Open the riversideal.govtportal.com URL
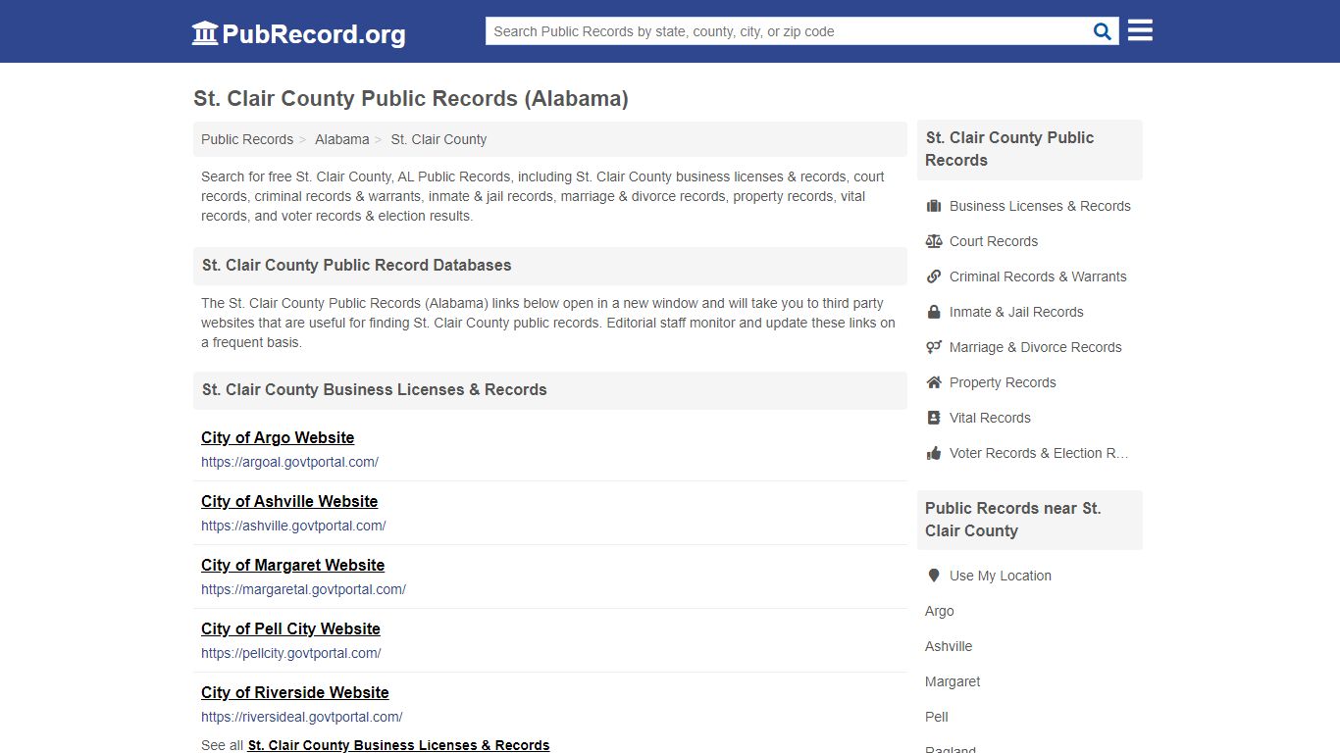The image size is (1340, 753). pos(302,717)
